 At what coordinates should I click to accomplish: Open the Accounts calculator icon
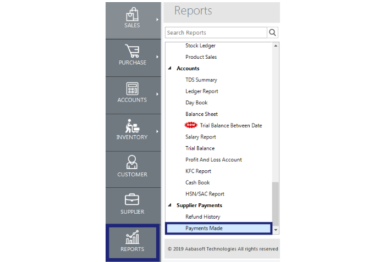pyautogui.click(x=132, y=88)
